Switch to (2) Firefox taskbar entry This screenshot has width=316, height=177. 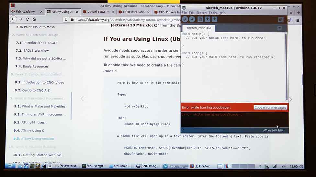click(200, 166)
